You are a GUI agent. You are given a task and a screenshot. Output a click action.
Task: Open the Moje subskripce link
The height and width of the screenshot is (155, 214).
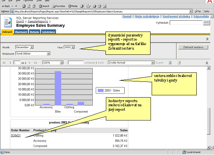click(x=147, y=17)
